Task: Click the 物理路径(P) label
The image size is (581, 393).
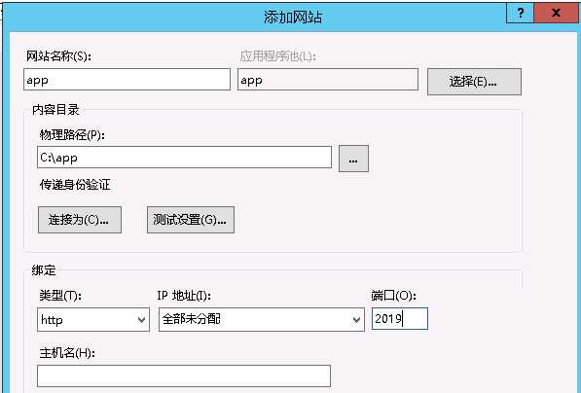Action: point(72,135)
